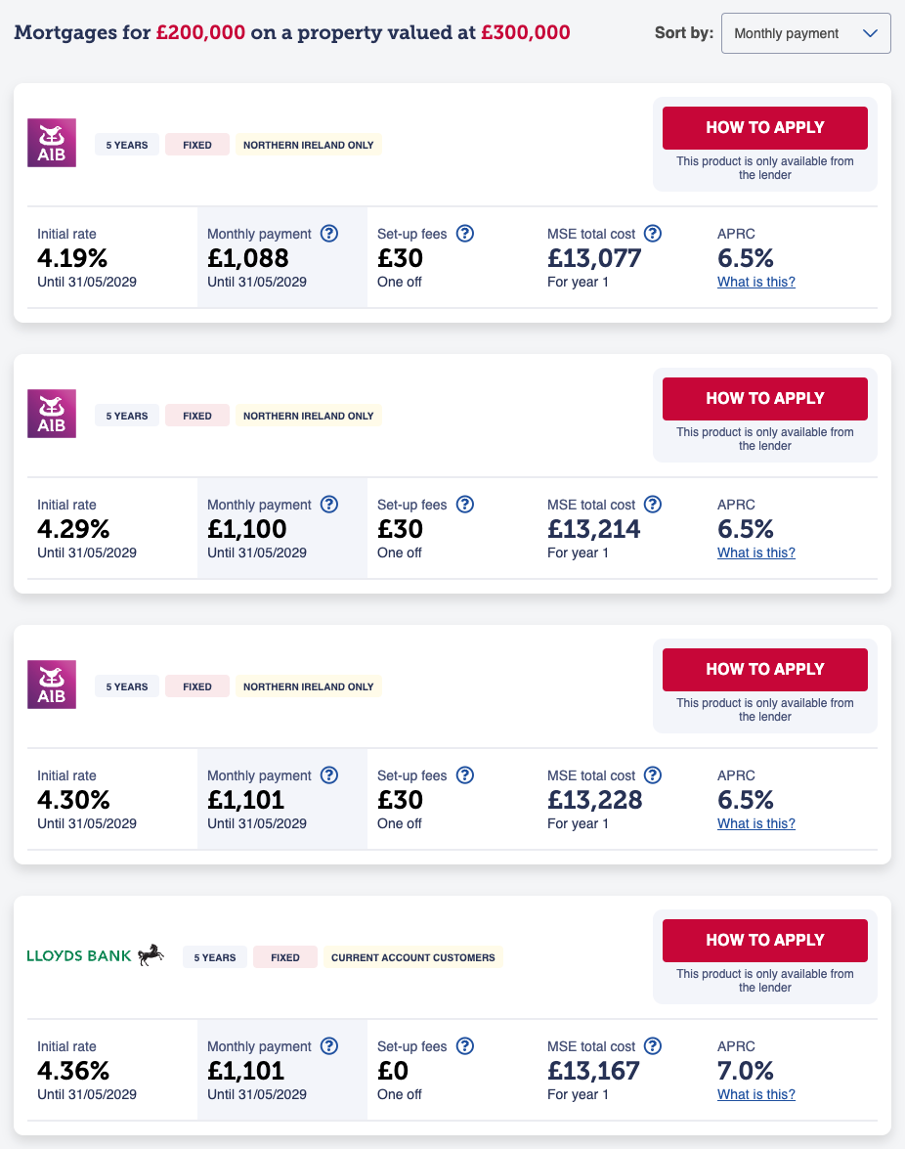Click the help icon beside Monthly payment in the 4.19% AIB card
This screenshot has width=905, height=1149.
(x=329, y=234)
